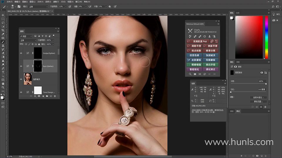Open layer fill 100% dropdown
This screenshot has width=282, height=158.
[53, 44]
